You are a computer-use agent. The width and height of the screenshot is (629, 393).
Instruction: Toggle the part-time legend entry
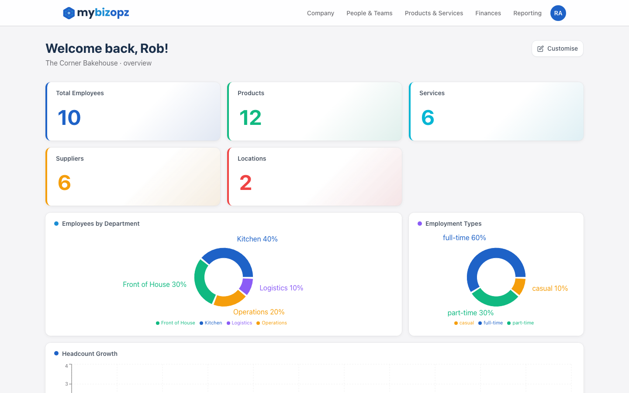pos(520,323)
